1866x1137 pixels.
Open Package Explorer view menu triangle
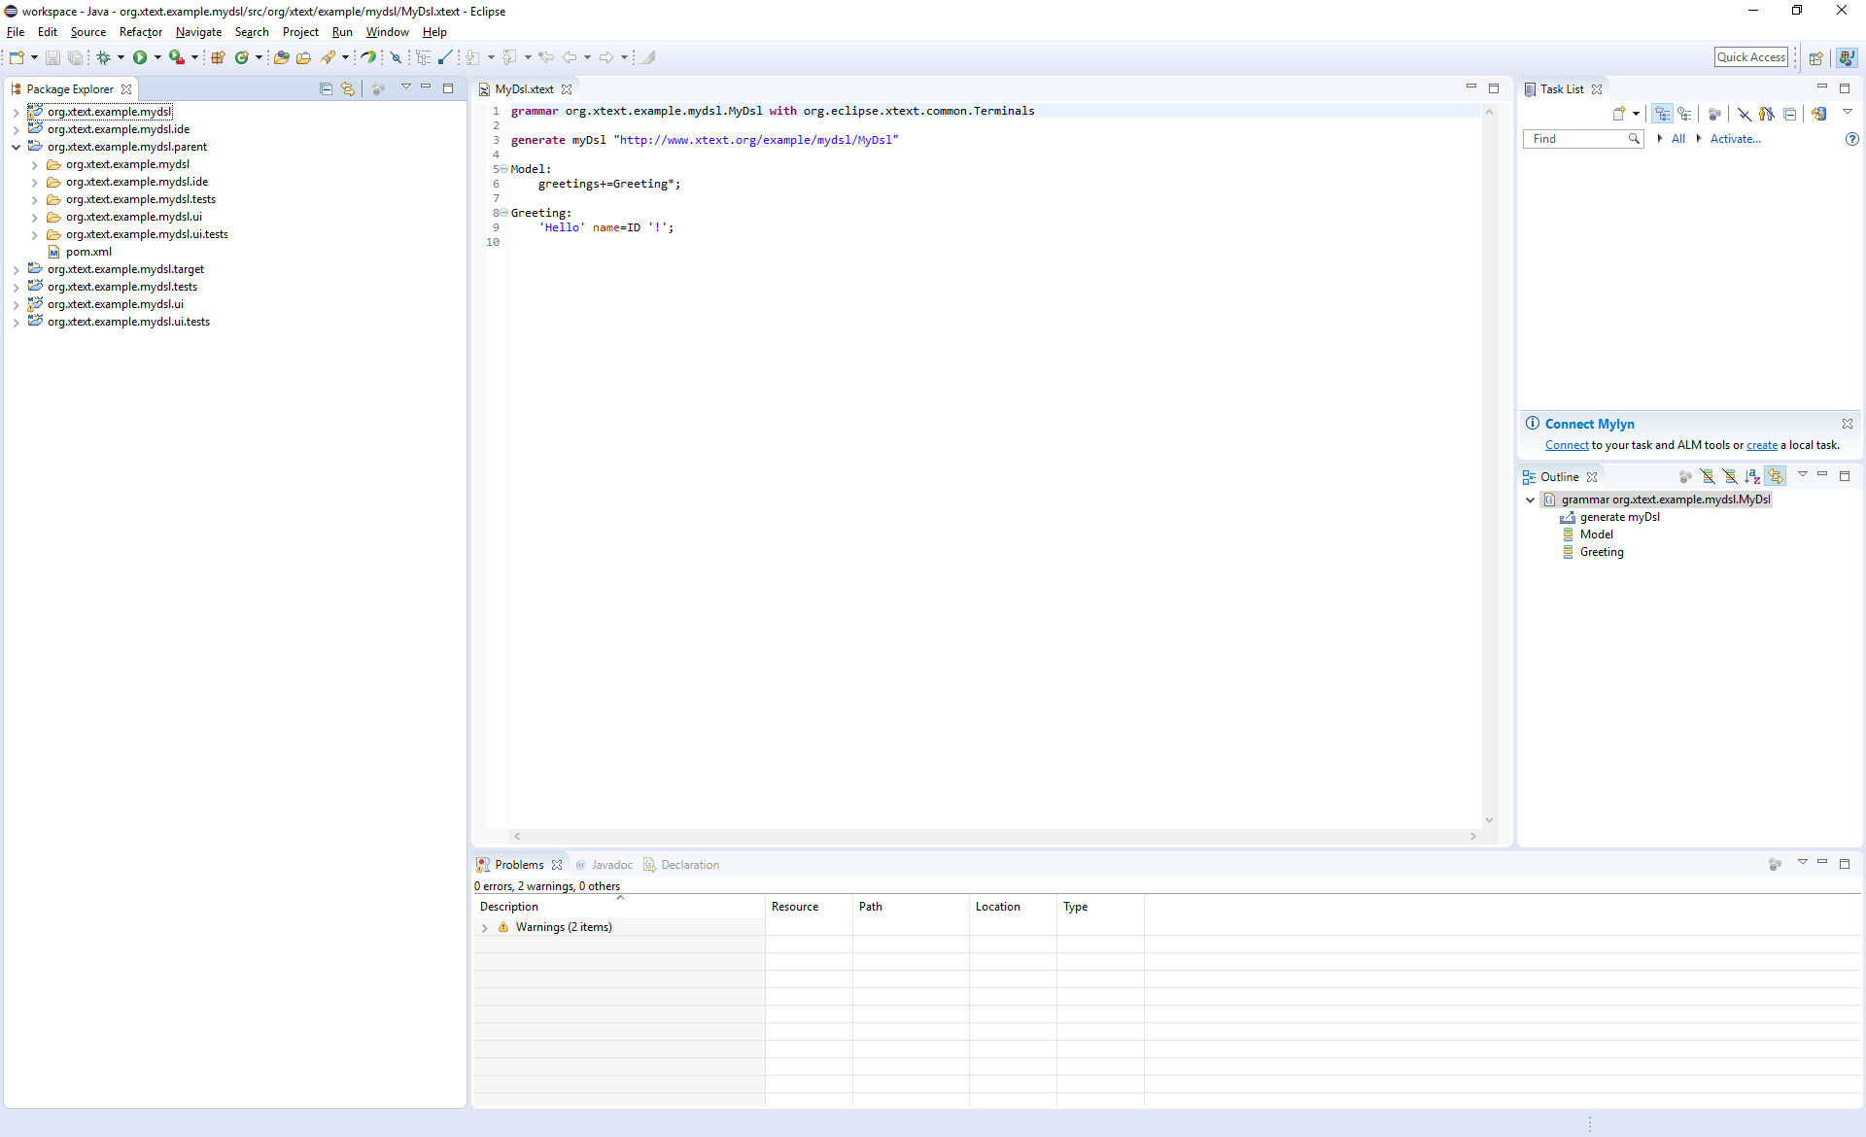pos(406,87)
